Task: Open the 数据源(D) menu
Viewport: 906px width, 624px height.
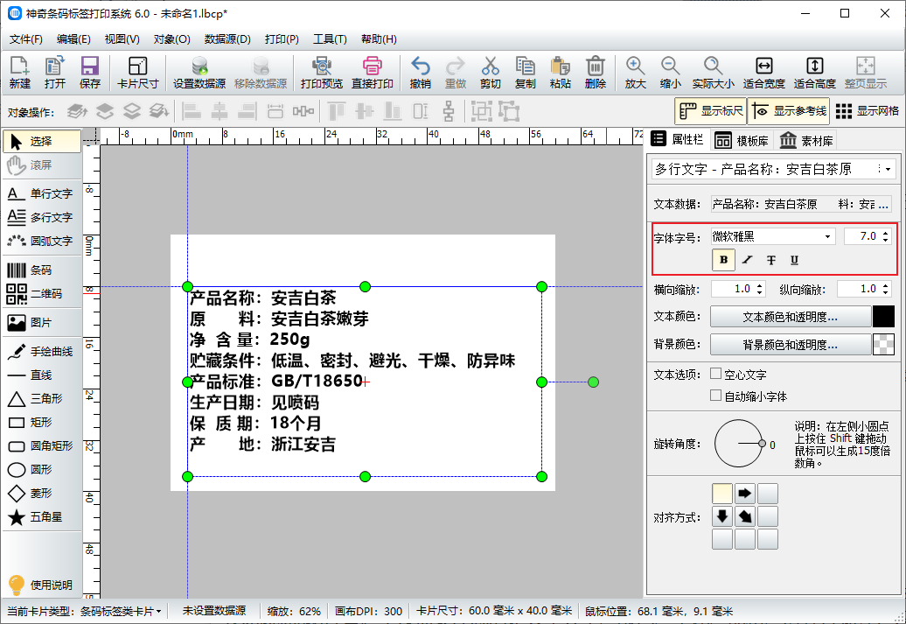Action: [x=227, y=39]
